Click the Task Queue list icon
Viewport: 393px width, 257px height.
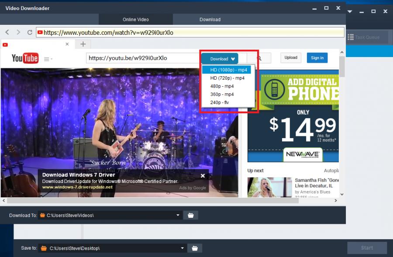(351, 37)
